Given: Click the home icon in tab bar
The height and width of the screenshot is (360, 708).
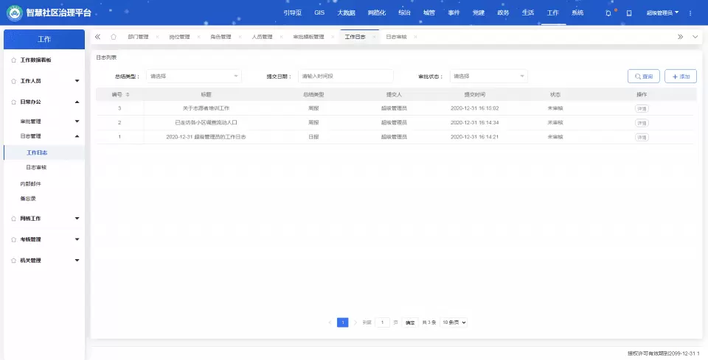Looking at the screenshot, I should coord(113,37).
